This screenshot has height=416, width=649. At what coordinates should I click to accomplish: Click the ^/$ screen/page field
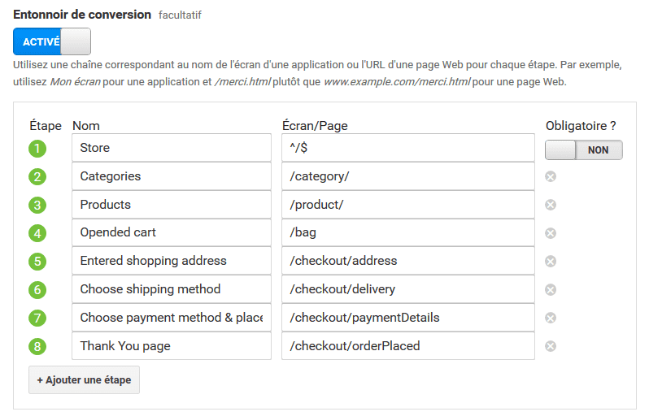[x=407, y=148]
